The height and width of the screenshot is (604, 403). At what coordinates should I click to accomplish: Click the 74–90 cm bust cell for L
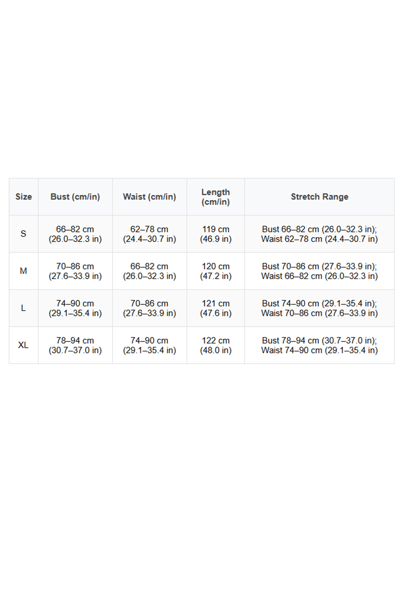coord(75,308)
